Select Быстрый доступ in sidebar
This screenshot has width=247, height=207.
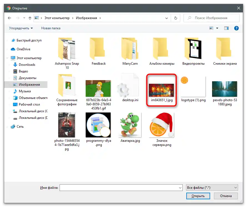tap(26, 41)
